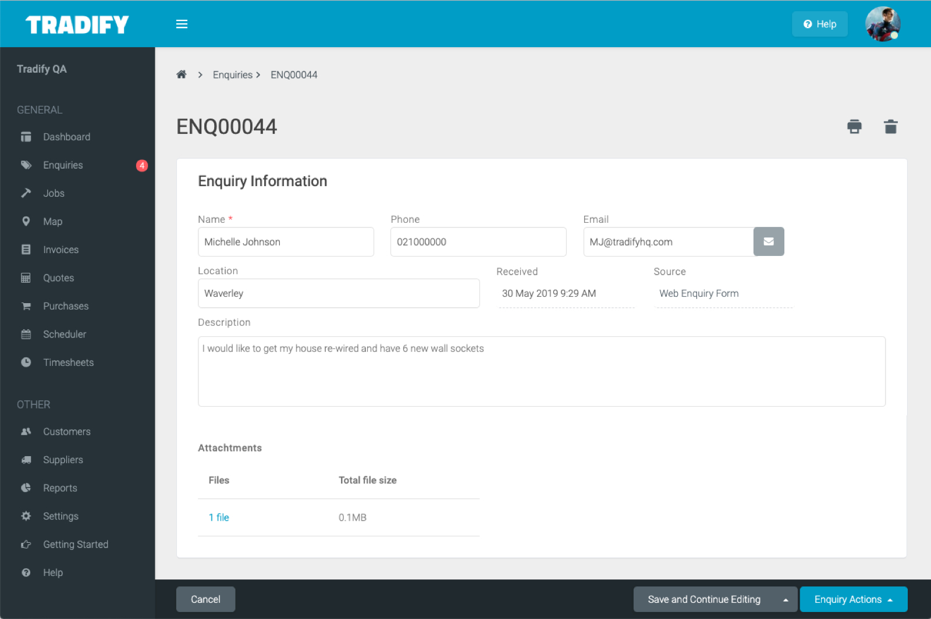Delete the enquiry with trash icon
Screen dimensions: 931x619
click(891, 126)
